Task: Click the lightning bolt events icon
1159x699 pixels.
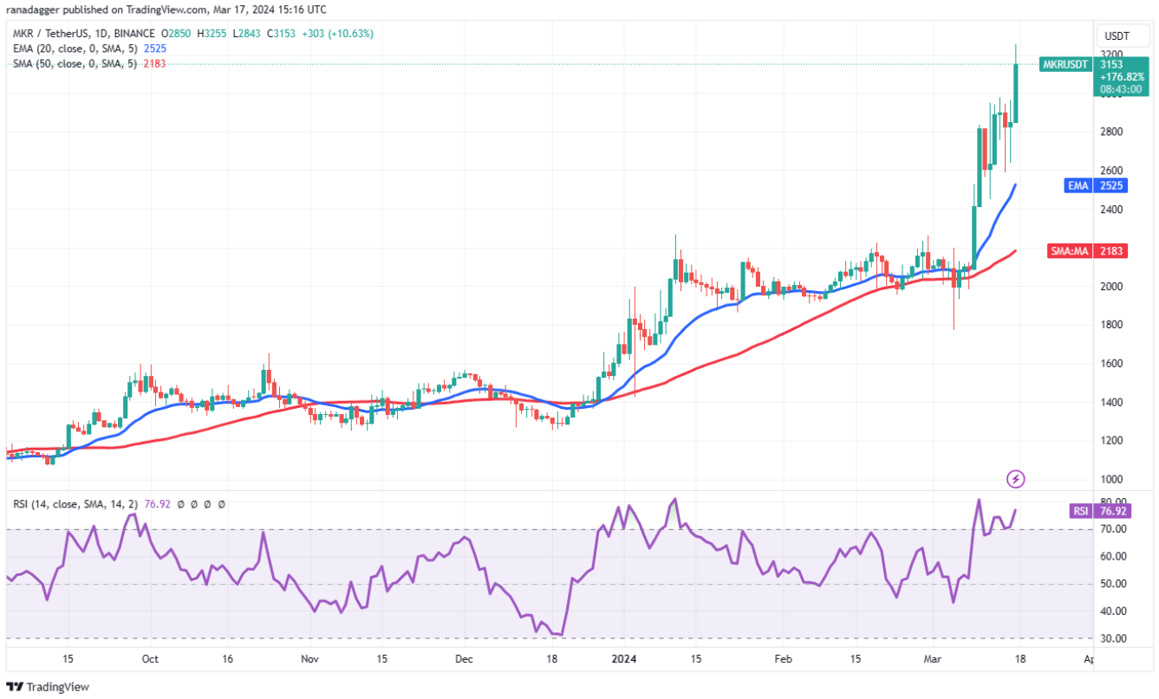Action: point(1016,478)
